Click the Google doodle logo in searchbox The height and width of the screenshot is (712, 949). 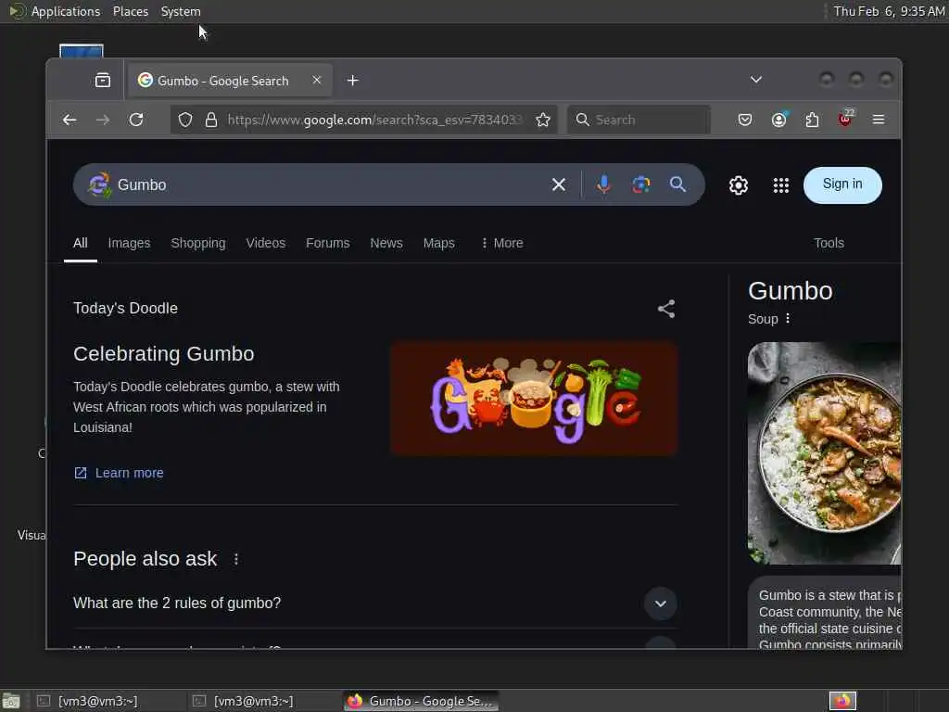(99, 184)
